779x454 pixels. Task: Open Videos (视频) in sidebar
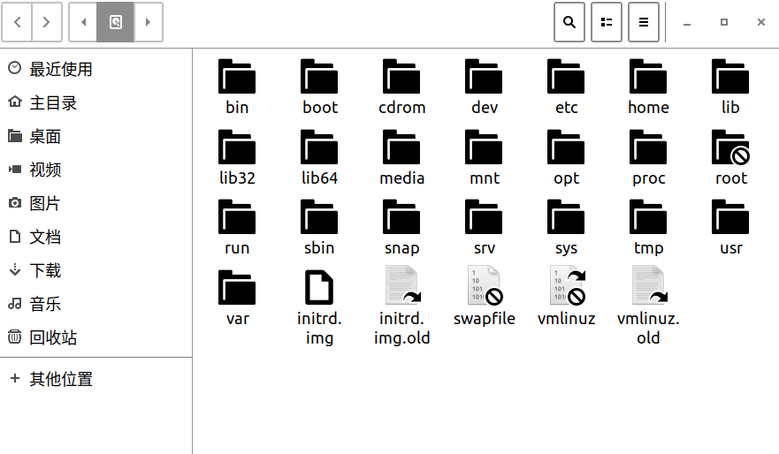(95, 170)
